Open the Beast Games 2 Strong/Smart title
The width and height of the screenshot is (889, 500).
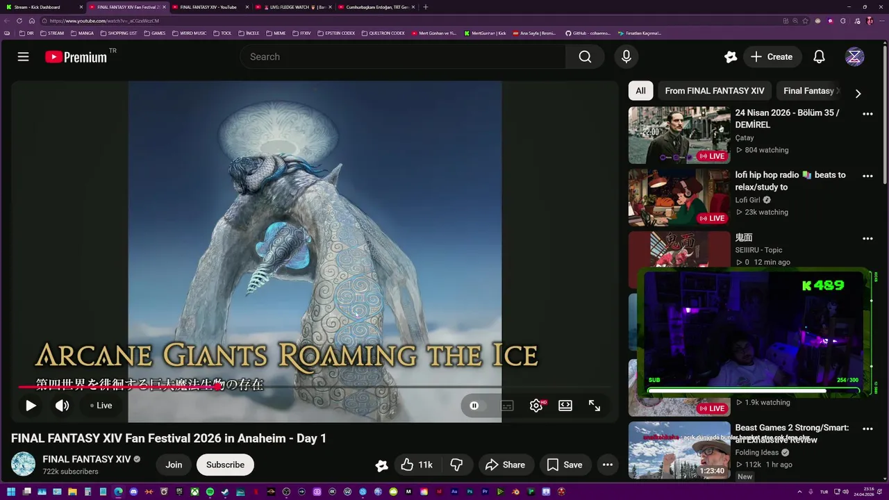pos(792,433)
